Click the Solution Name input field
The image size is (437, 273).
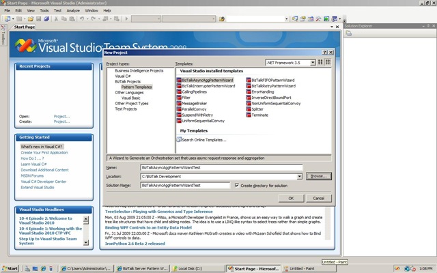click(185, 185)
